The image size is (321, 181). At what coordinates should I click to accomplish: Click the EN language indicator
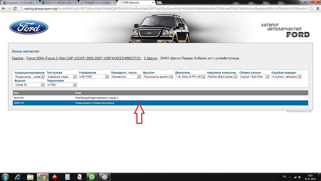click(x=284, y=177)
